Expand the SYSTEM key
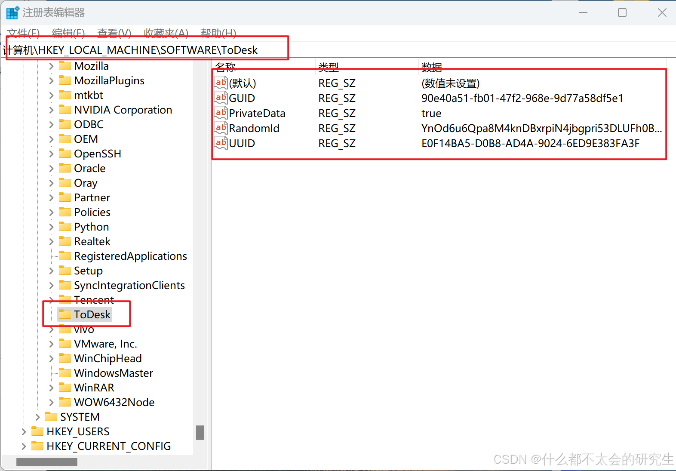 pos(37,417)
